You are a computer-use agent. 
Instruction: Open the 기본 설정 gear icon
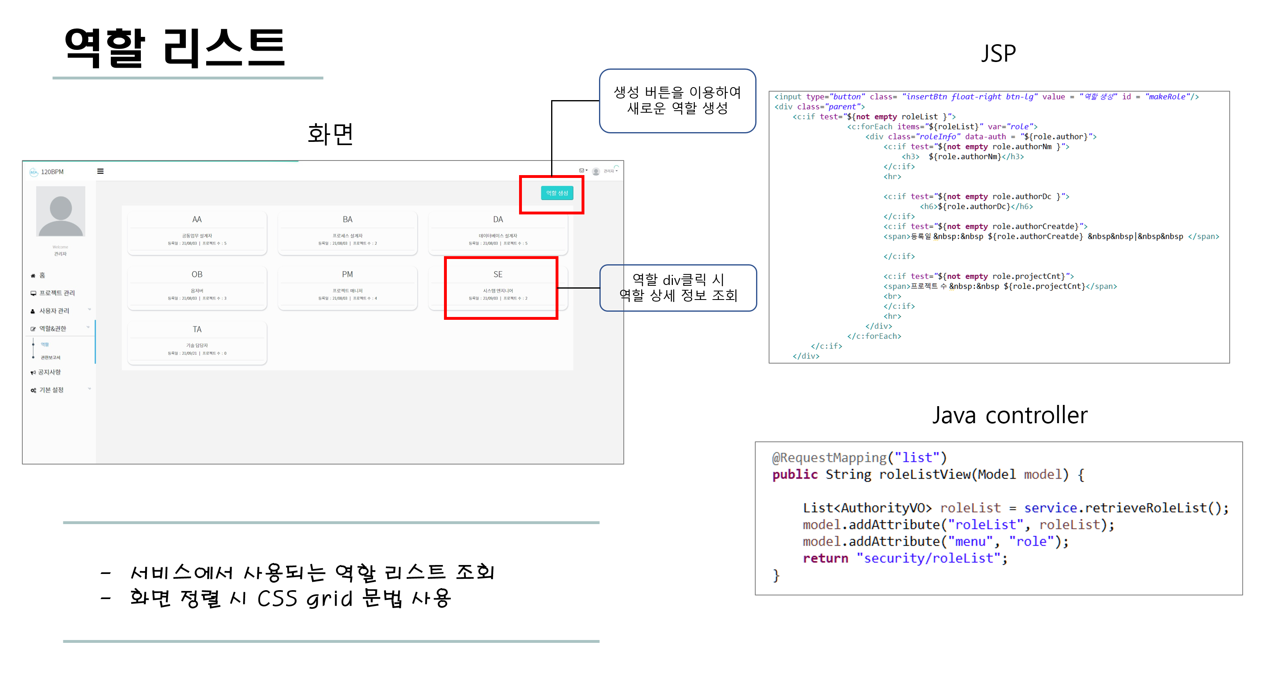point(33,390)
